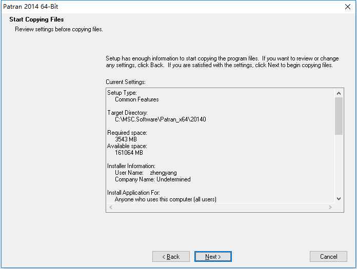Viewport: 357px width, 269px height.
Task: Click the '161064 MB' available space value
Action: click(129, 153)
